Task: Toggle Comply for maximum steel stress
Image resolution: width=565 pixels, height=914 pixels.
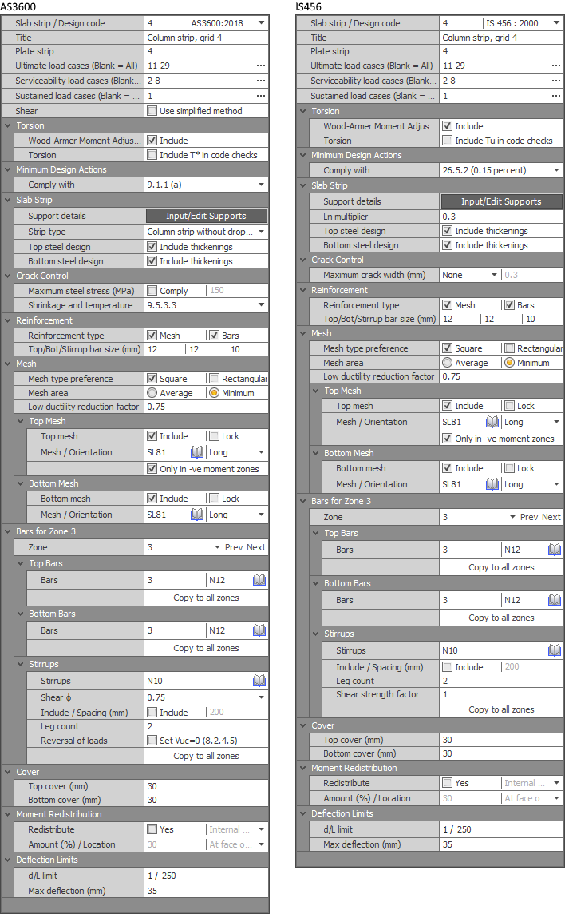Action: tap(152, 290)
